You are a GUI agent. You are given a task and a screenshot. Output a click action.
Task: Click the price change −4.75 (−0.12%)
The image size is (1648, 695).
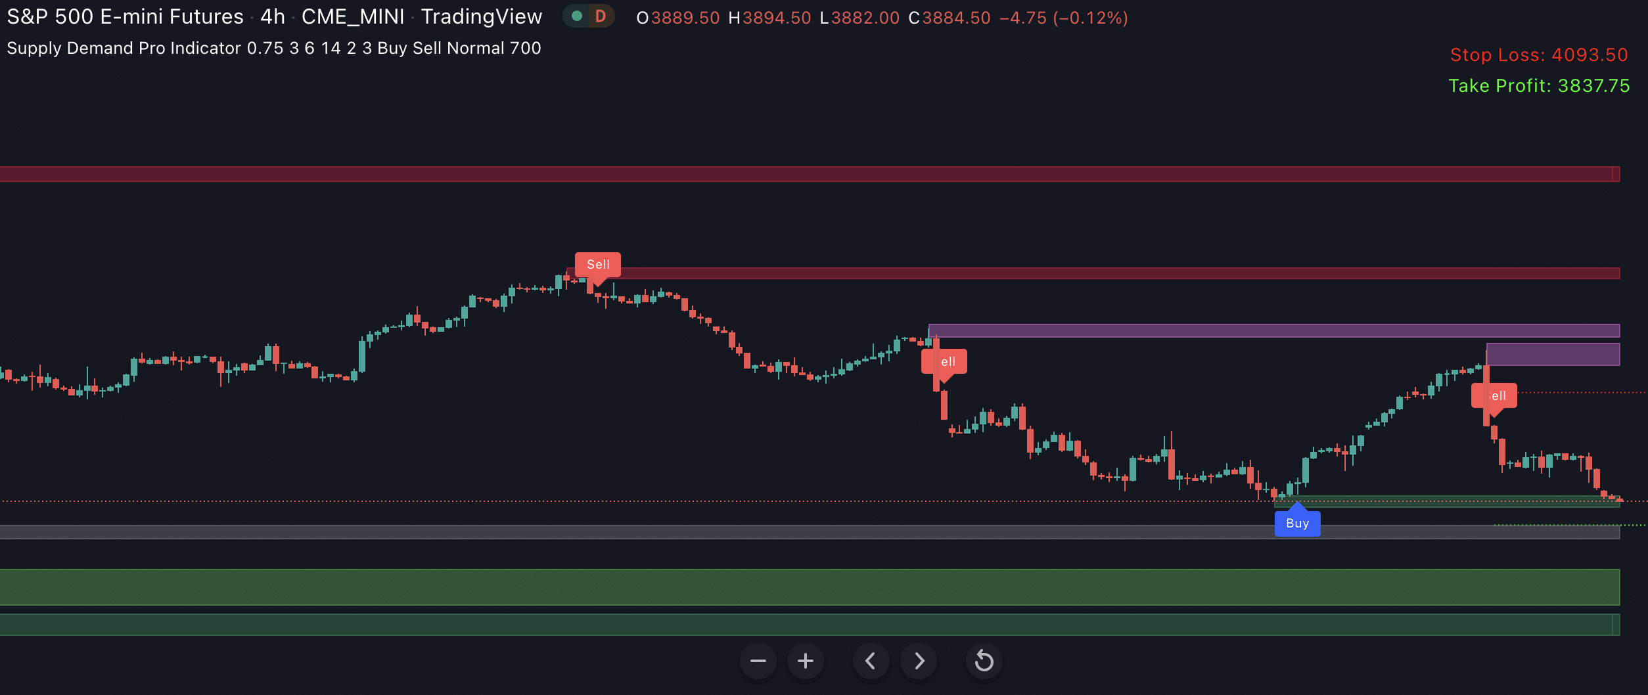point(1064,18)
